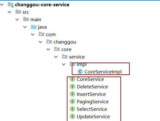Click the blue java source folder icon
The width and height of the screenshot is (160, 121).
(34, 27)
